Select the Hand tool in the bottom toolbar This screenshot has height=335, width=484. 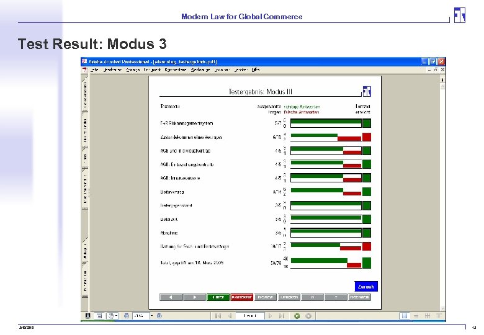[111, 316]
